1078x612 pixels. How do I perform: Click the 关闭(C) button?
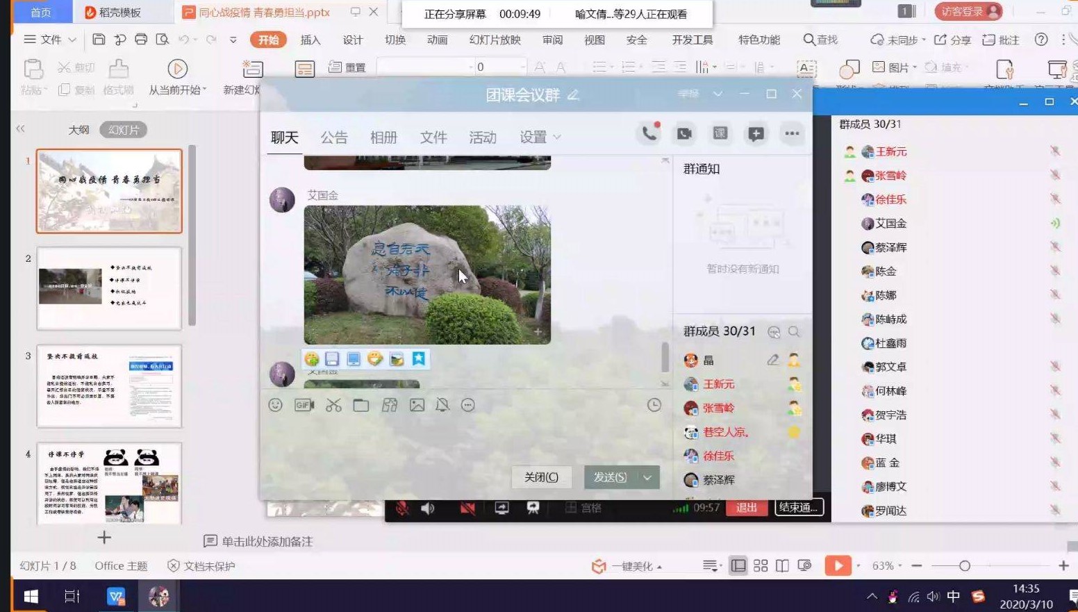point(541,477)
